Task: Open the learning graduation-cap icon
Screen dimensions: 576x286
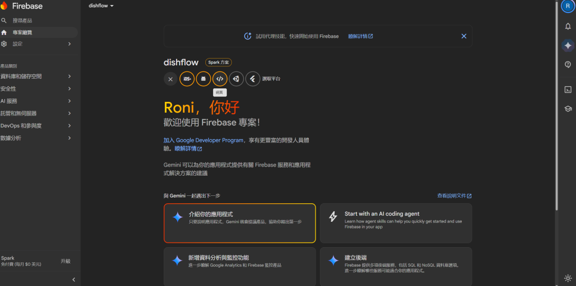Action: pos(568,109)
